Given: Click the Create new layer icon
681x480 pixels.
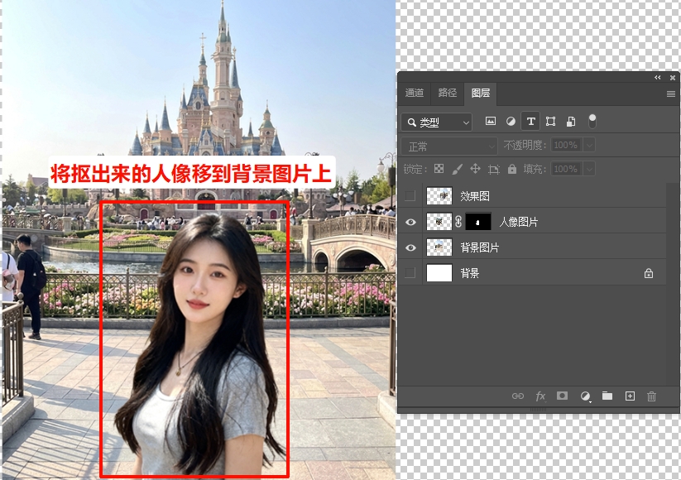Looking at the screenshot, I should pyautogui.click(x=630, y=396).
